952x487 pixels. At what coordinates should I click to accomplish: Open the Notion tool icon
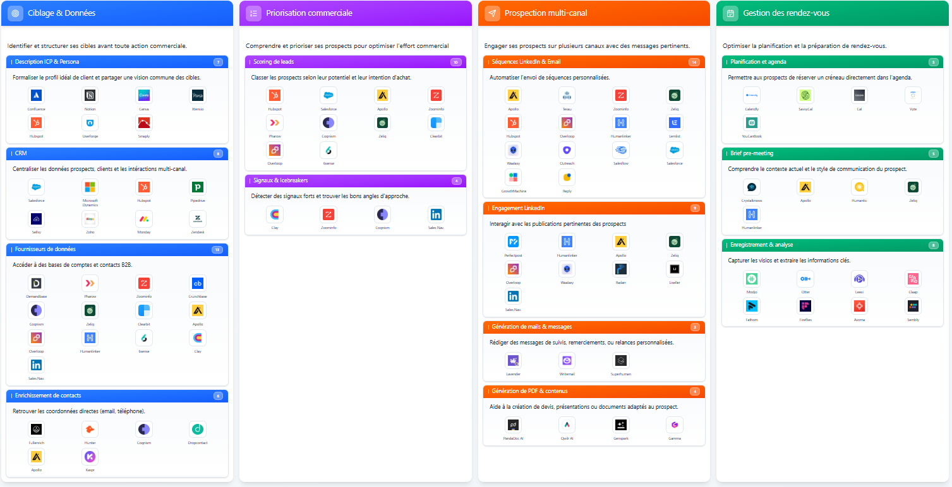coord(90,95)
